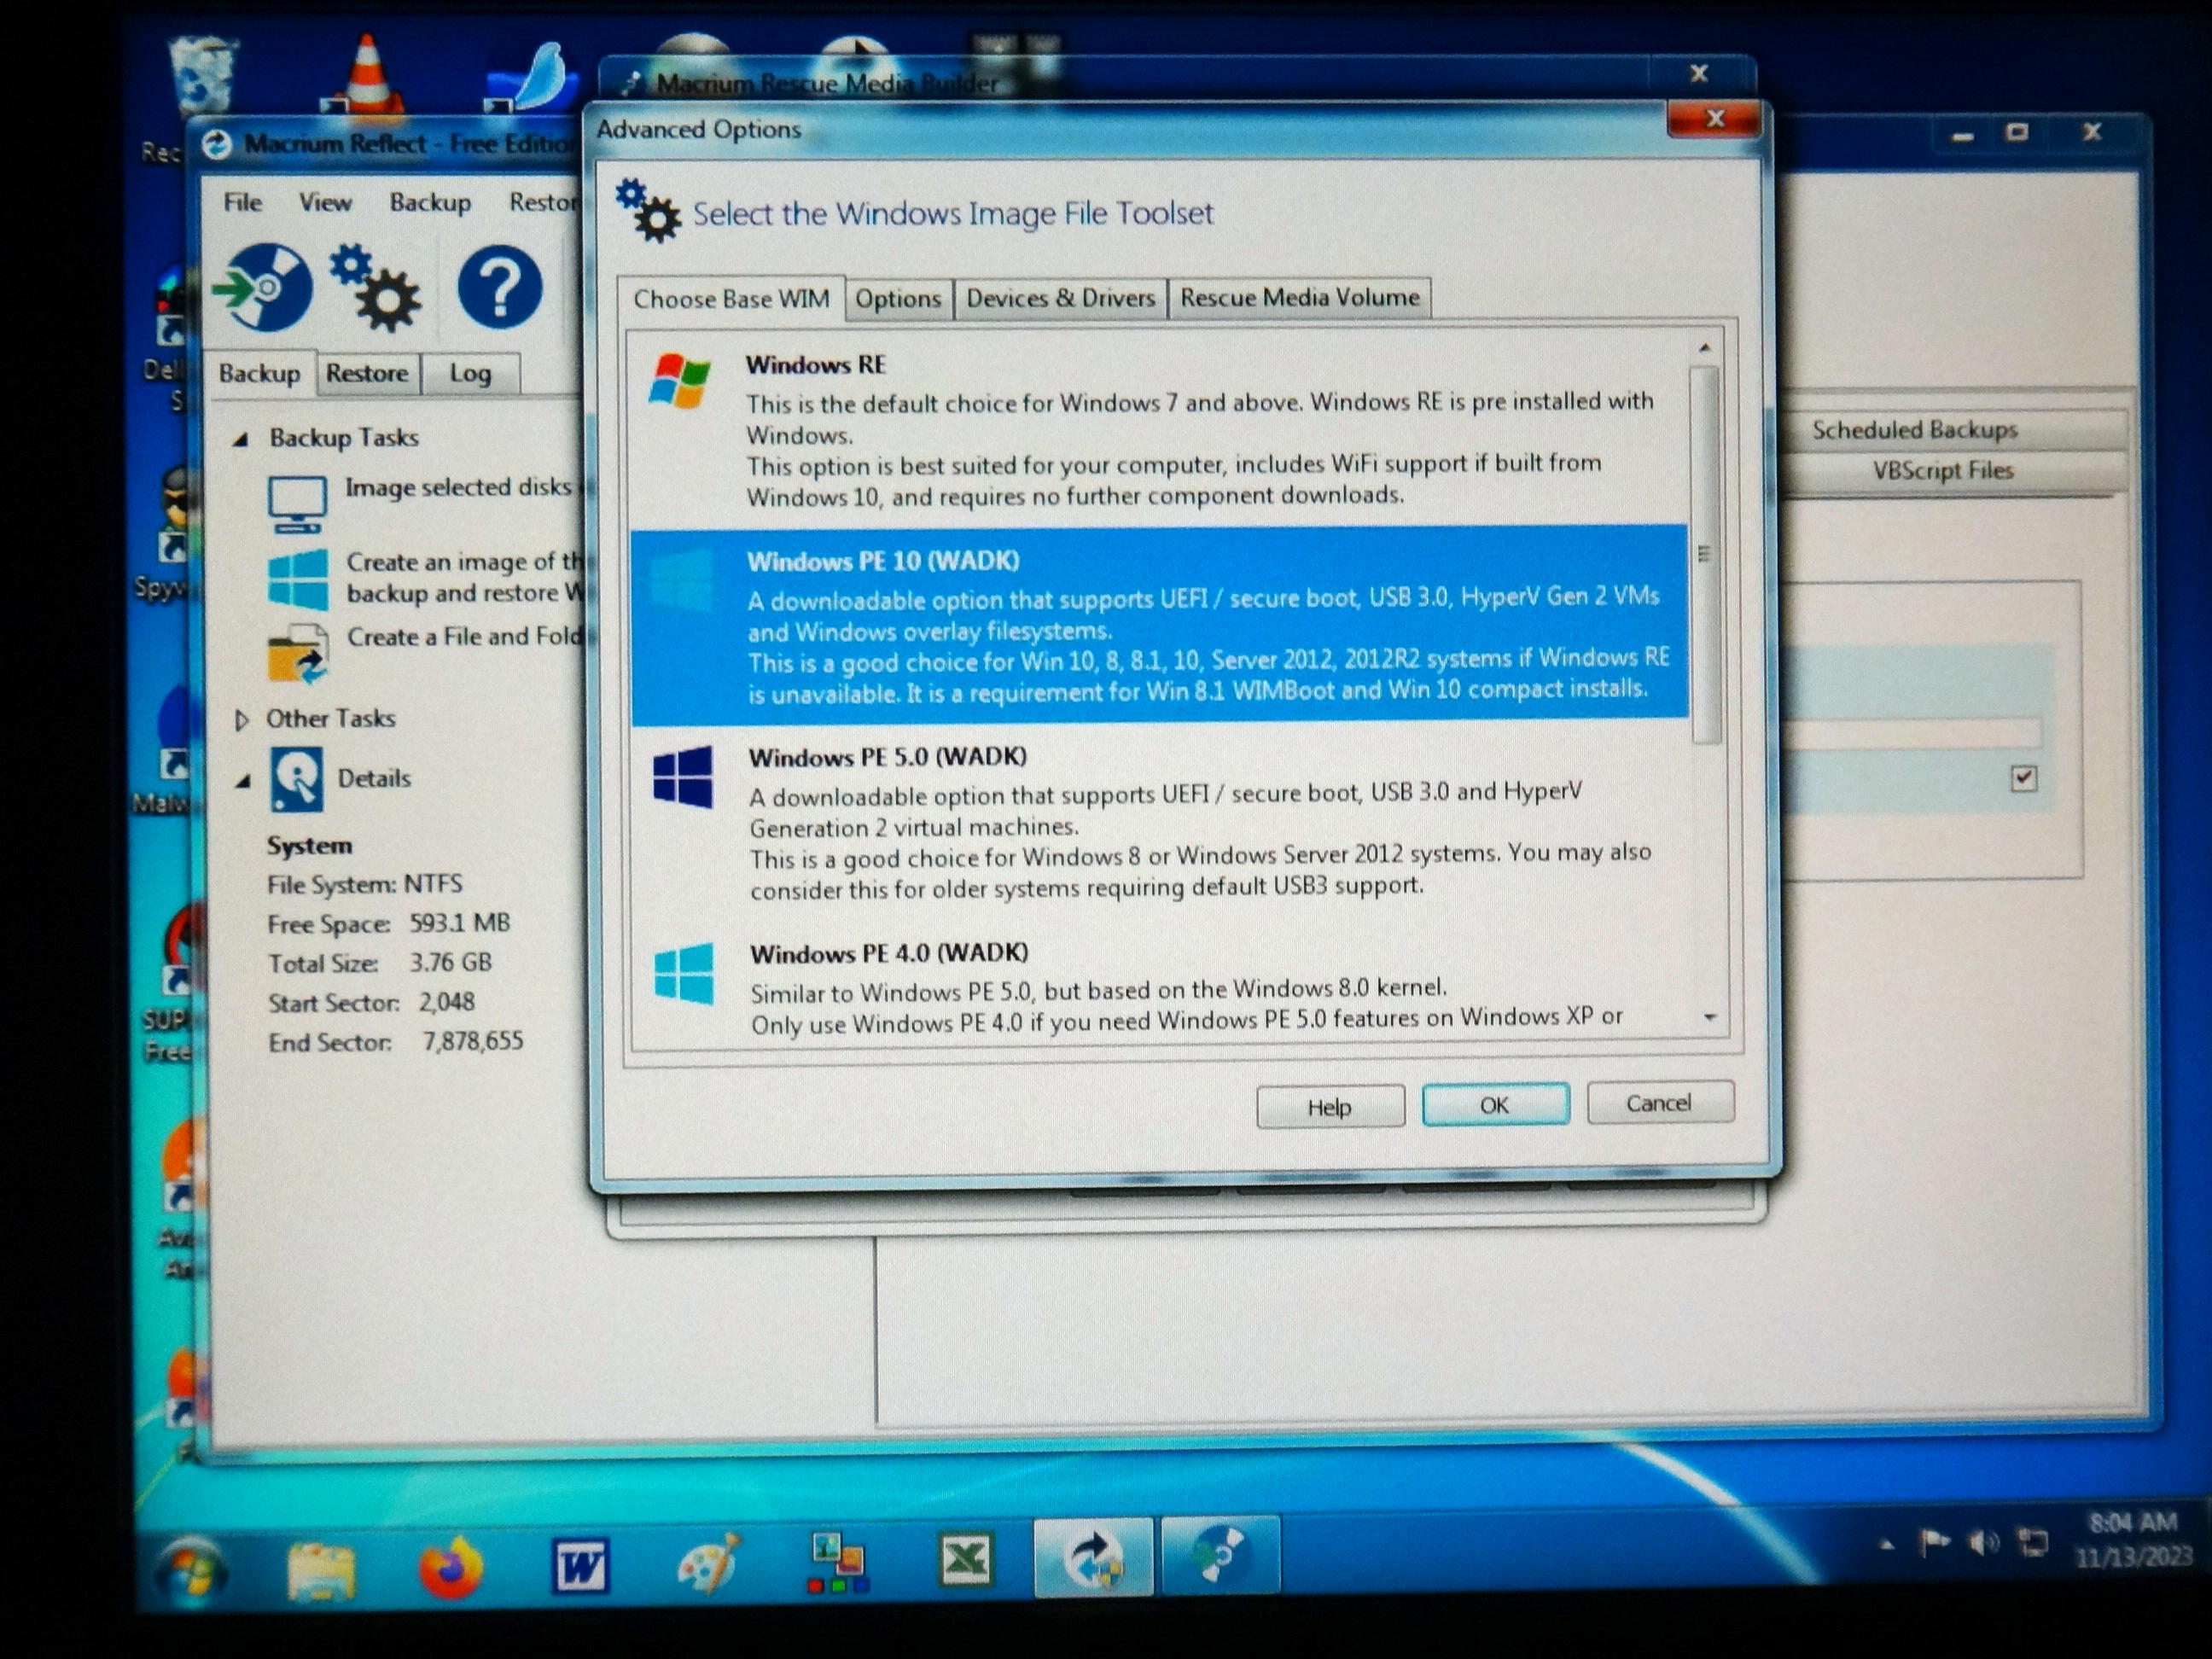Image resolution: width=2212 pixels, height=1659 pixels.
Task: Click the Help button in Advanced Options
Action: click(1329, 1107)
